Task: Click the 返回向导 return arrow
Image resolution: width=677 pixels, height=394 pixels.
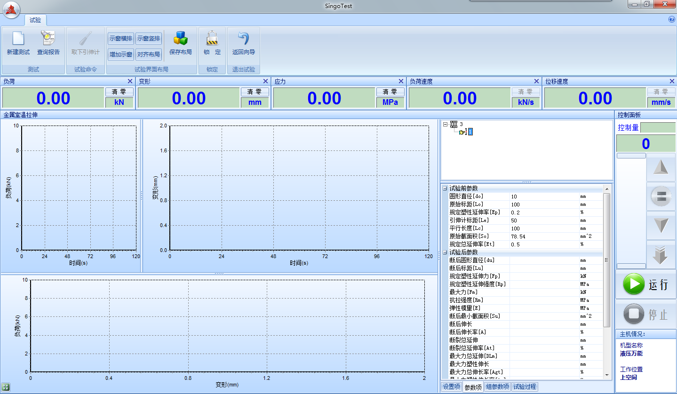Action: [243, 39]
